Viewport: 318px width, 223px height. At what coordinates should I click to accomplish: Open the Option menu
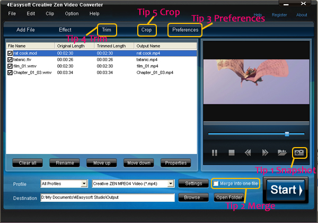pos(72,14)
